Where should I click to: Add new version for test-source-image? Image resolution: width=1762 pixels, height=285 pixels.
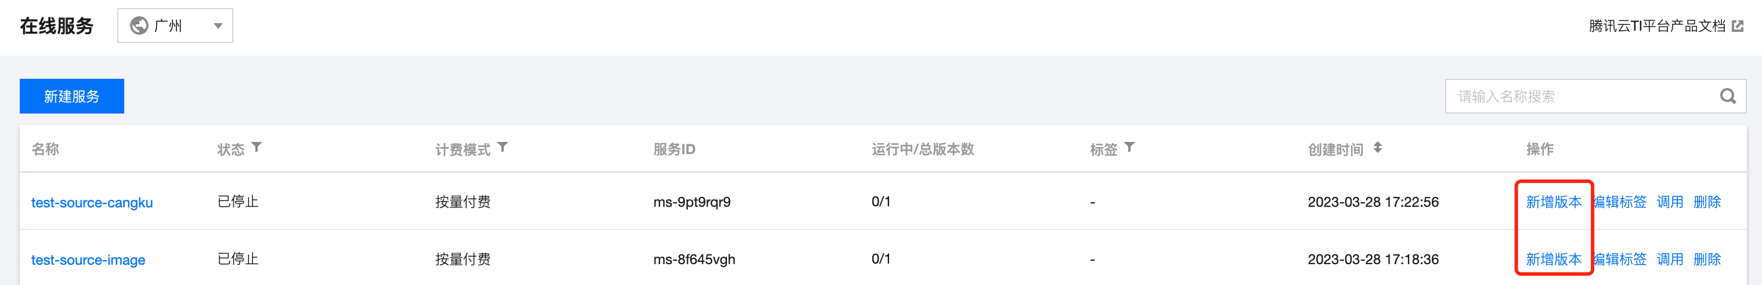tap(1554, 259)
